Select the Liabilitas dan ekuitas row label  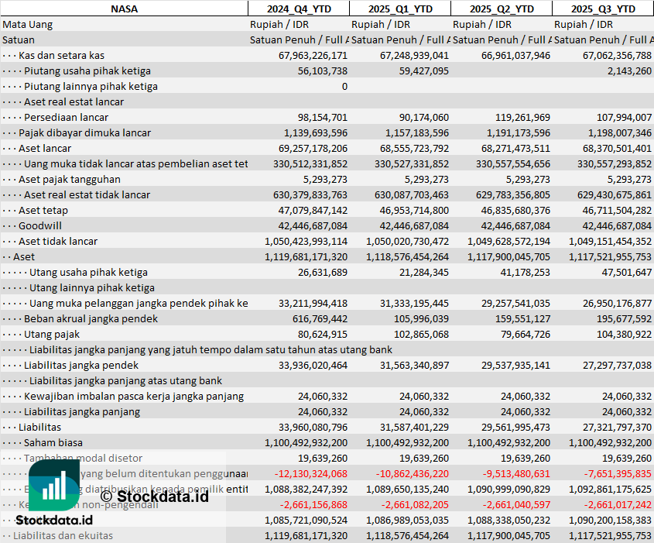63,535
